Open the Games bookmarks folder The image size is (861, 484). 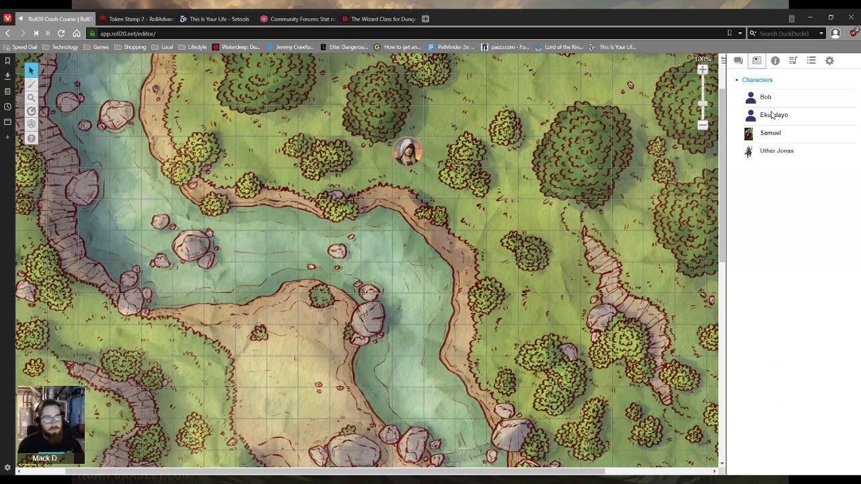coord(96,47)
